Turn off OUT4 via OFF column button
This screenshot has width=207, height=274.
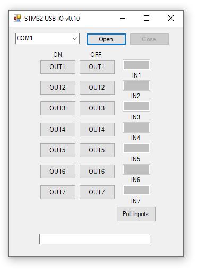[x=97, y=130]
